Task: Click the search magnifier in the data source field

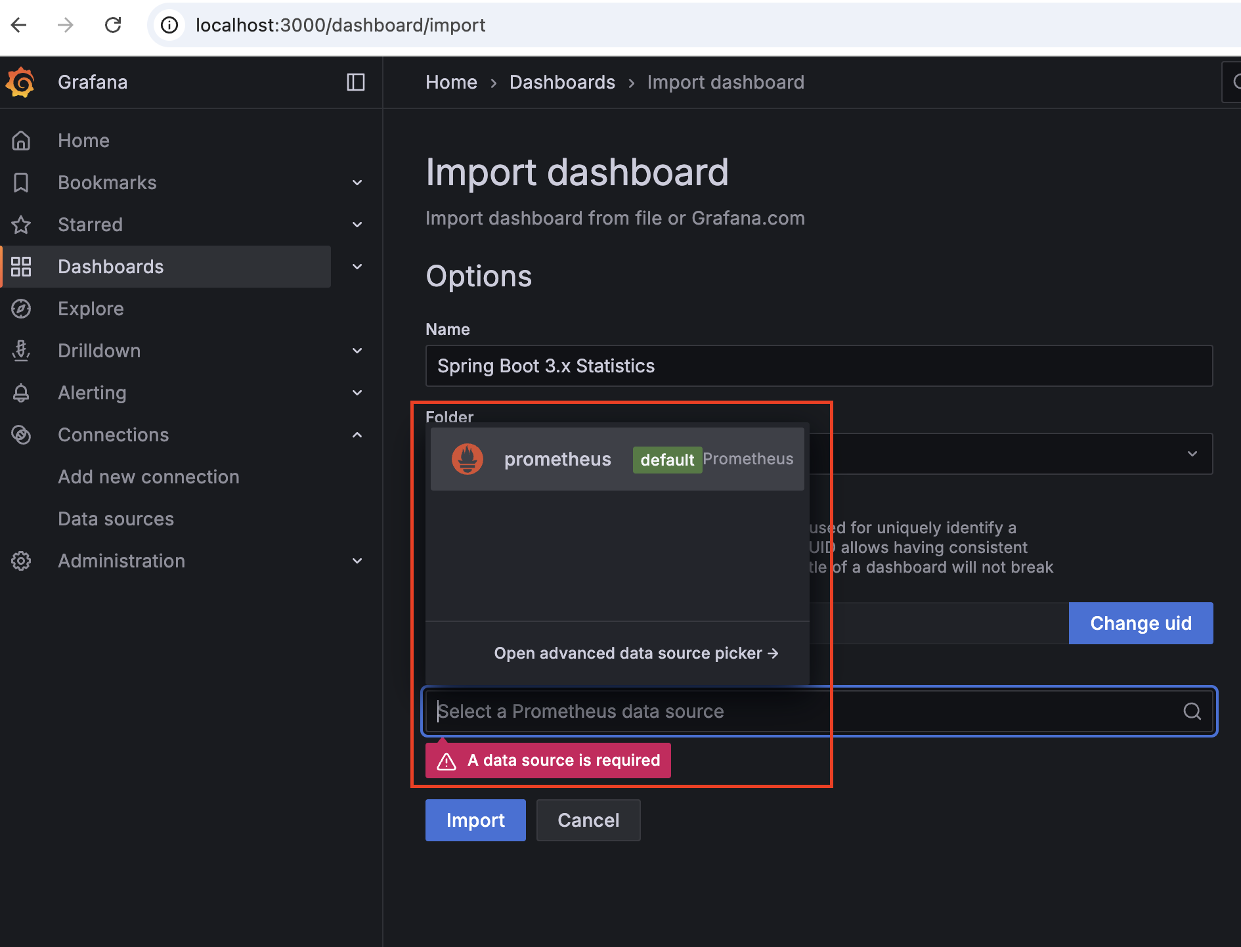Action: coord(1192,711)
